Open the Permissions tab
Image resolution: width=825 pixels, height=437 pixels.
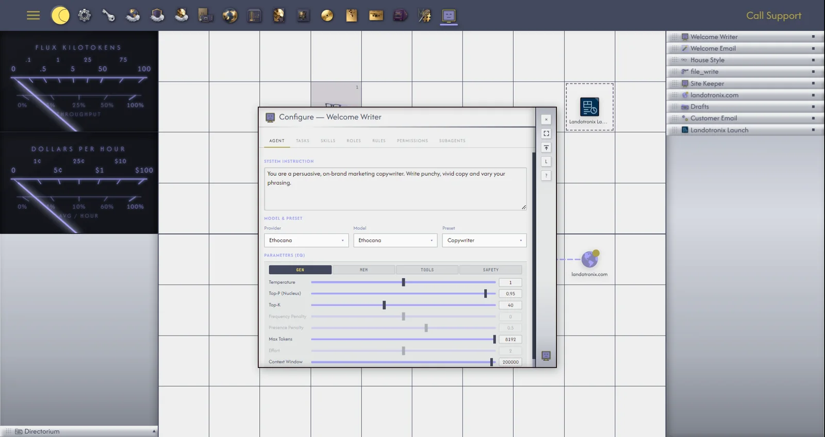[412, 141]
